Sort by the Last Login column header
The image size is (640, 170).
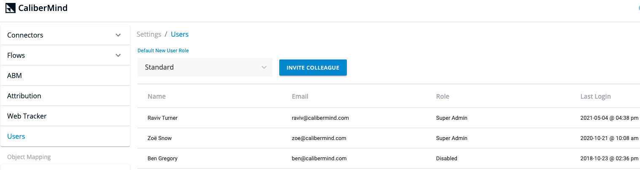pyautogui.click(x=596, y=96)
